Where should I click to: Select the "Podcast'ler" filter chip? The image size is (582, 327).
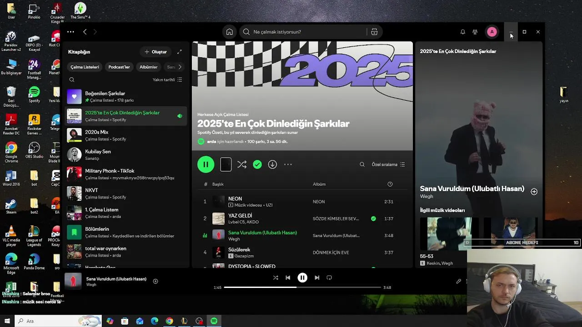pos(119,67)
